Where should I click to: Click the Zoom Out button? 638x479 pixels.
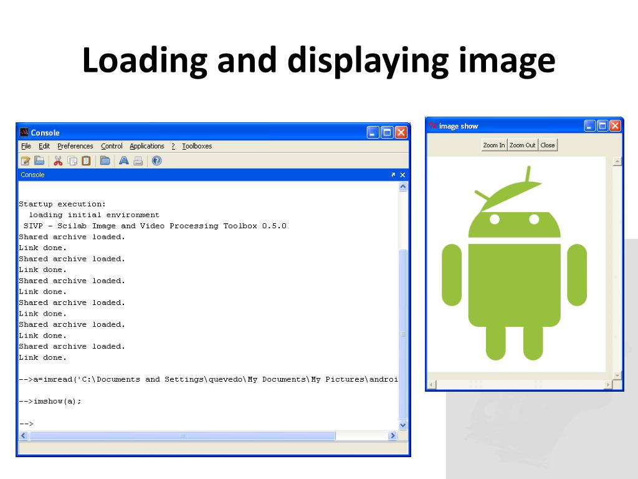coord(523,145)
